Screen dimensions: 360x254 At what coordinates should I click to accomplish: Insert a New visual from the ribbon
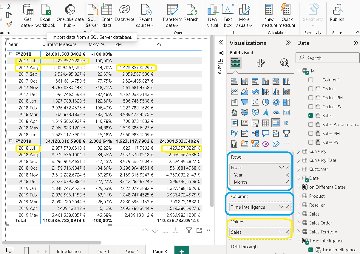click(x=213, y=10)
